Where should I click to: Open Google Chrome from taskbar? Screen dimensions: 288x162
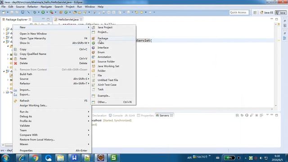35,158
